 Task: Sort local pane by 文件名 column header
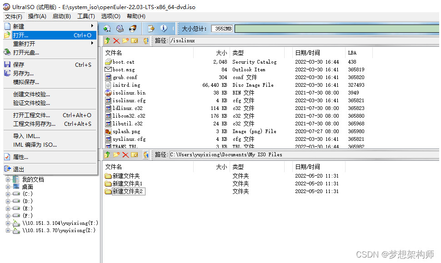(148, 167)
